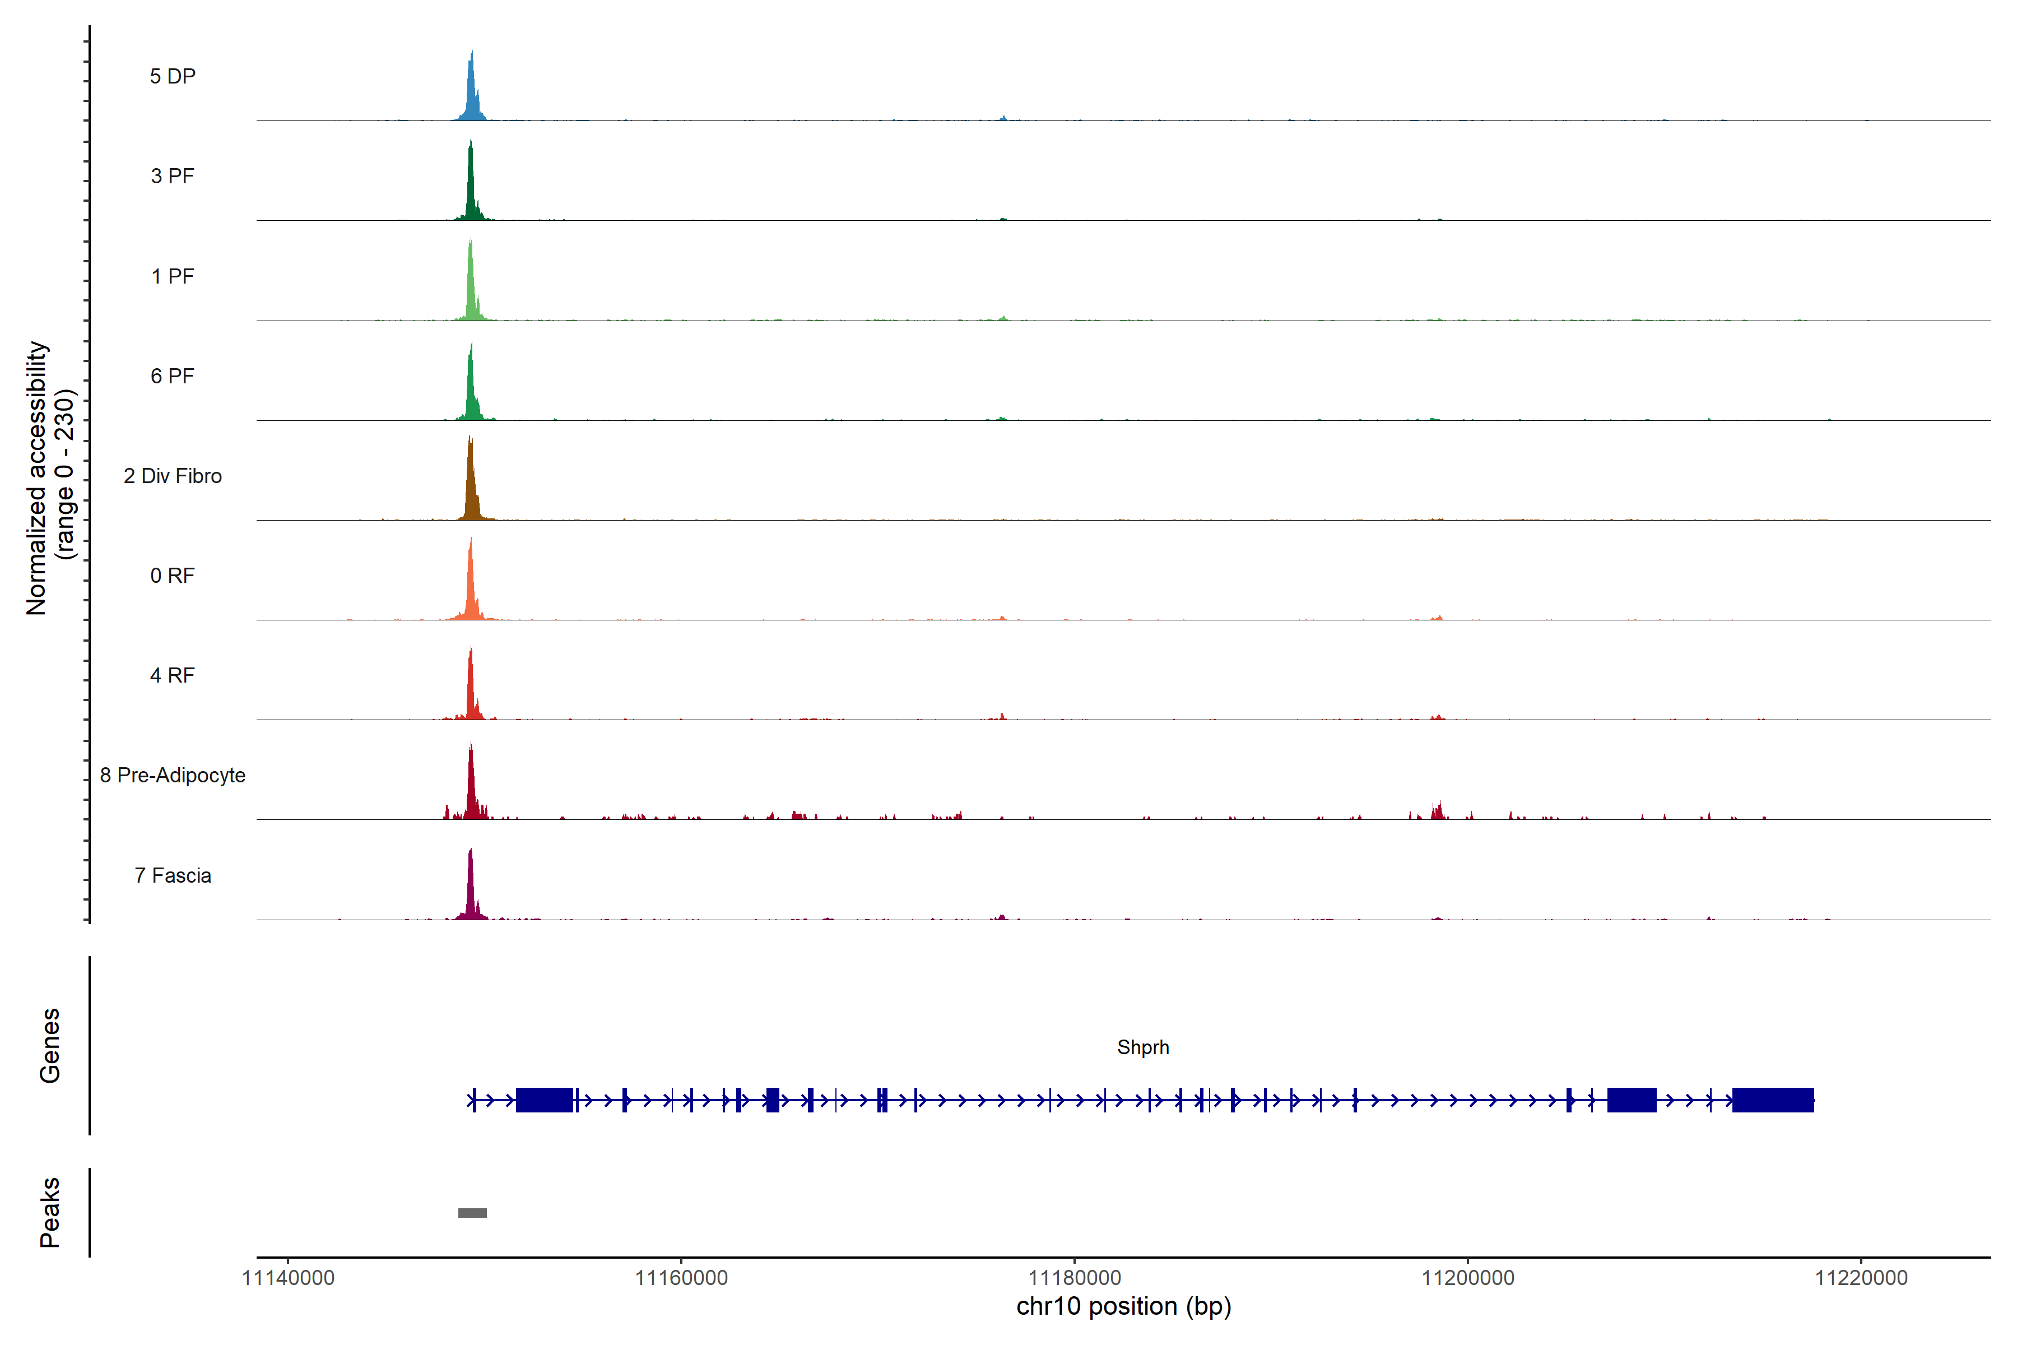Click the 5 DP track label

click(173, 76)
